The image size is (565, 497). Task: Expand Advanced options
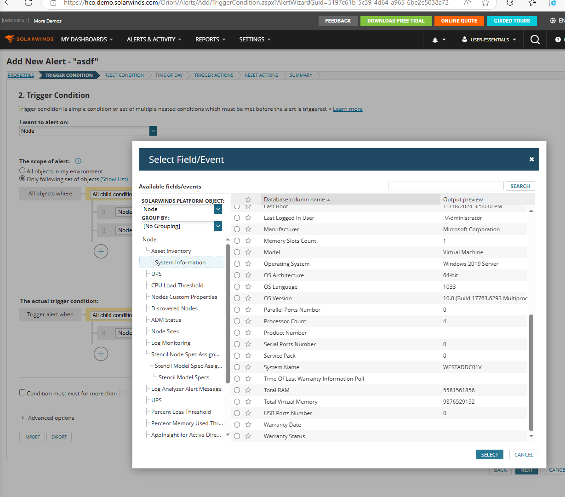click(47, 418)
